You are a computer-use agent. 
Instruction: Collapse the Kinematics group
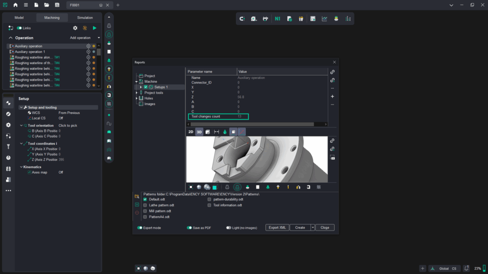coord(21,167)
